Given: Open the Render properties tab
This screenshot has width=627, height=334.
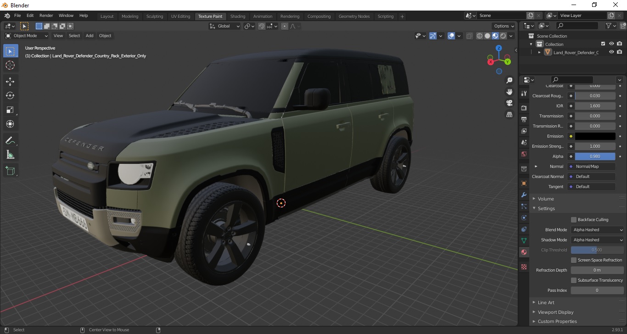Looking at the screenshot, I should pyautogui.click(x=524, y=108).
